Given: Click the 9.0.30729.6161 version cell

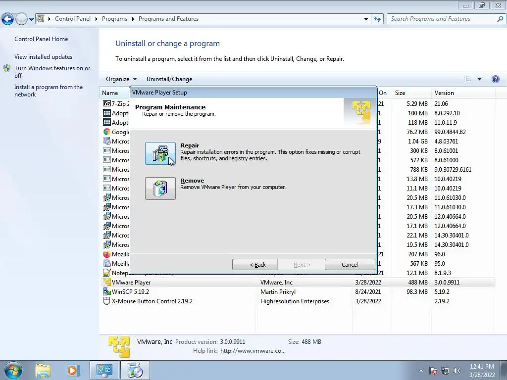Looking at the screenshot, I should tap(453, 169).
